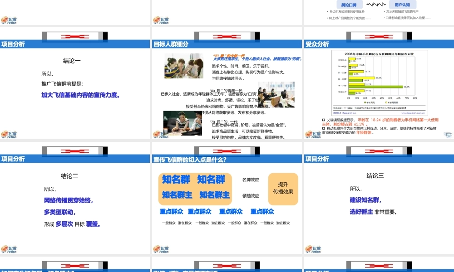This screenshot has height=272, width=454.
Task: Click title bar text 受众分析
Action: click(x=317, y=44)
